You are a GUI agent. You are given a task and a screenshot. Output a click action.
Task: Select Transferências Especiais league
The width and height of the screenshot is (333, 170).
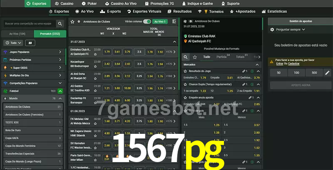coord(33,154)
